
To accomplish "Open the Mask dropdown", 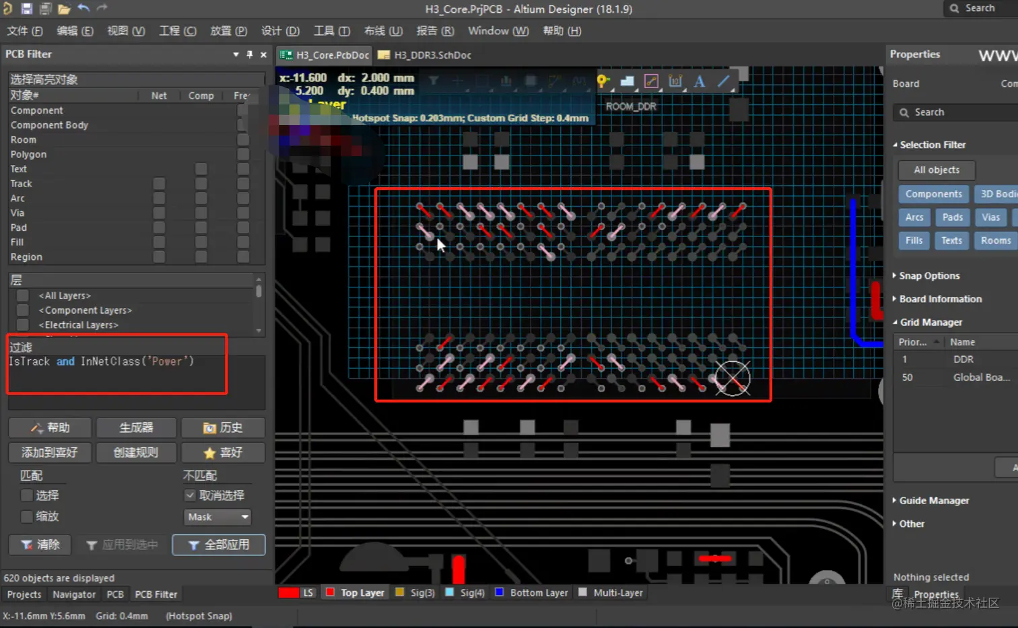I will (x=217, y=517).
